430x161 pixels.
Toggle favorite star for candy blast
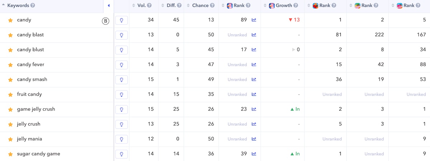tap(10, 35)
